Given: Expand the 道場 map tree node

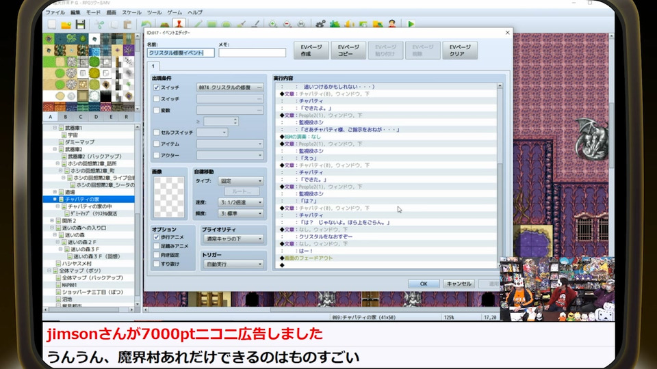Looking at the screenshot, I should (55, 192).
